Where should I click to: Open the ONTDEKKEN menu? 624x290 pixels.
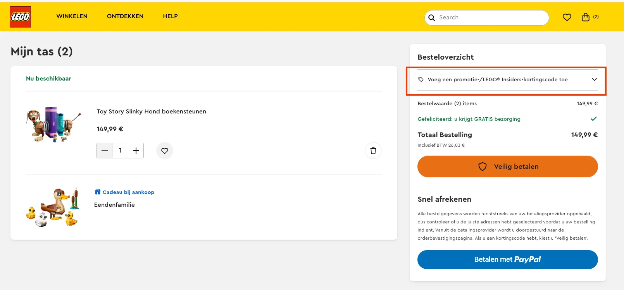pos(125,16)
